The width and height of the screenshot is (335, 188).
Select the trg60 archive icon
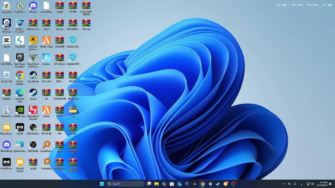(x=59, y=146)
